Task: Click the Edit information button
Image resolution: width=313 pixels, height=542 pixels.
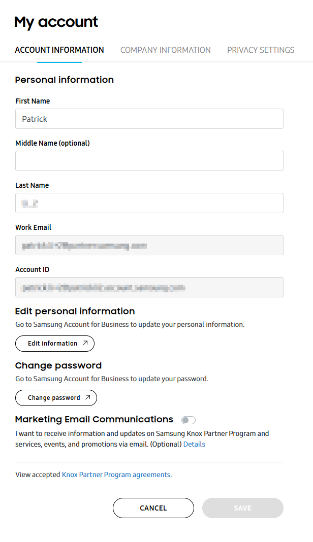Action: click(x=54, y=343)
